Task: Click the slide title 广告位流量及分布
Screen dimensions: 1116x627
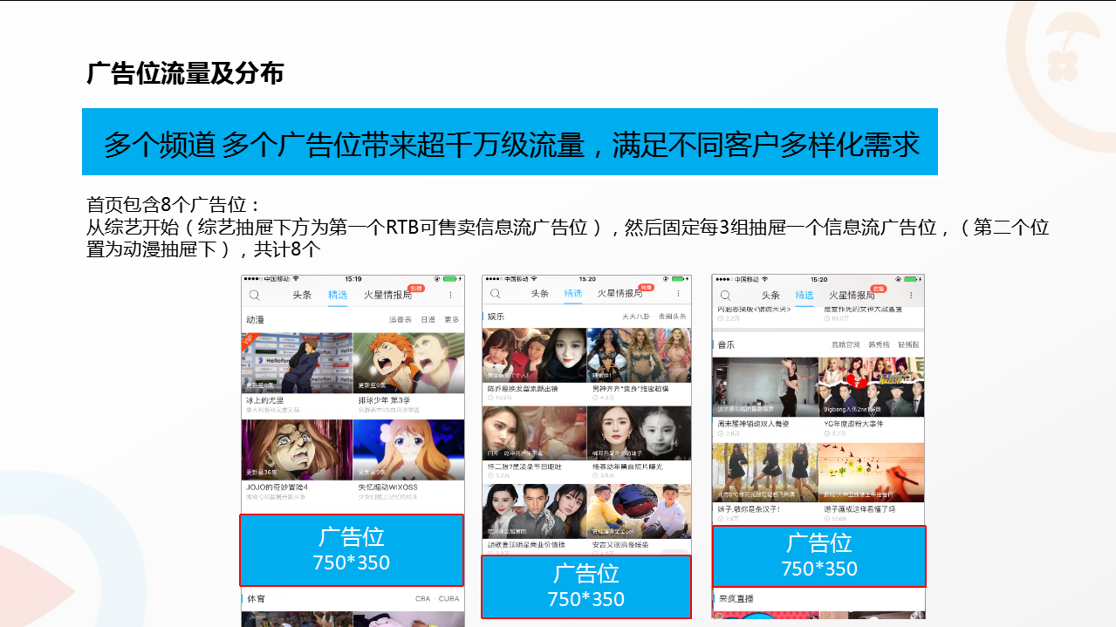Action: tap(185, 73)
